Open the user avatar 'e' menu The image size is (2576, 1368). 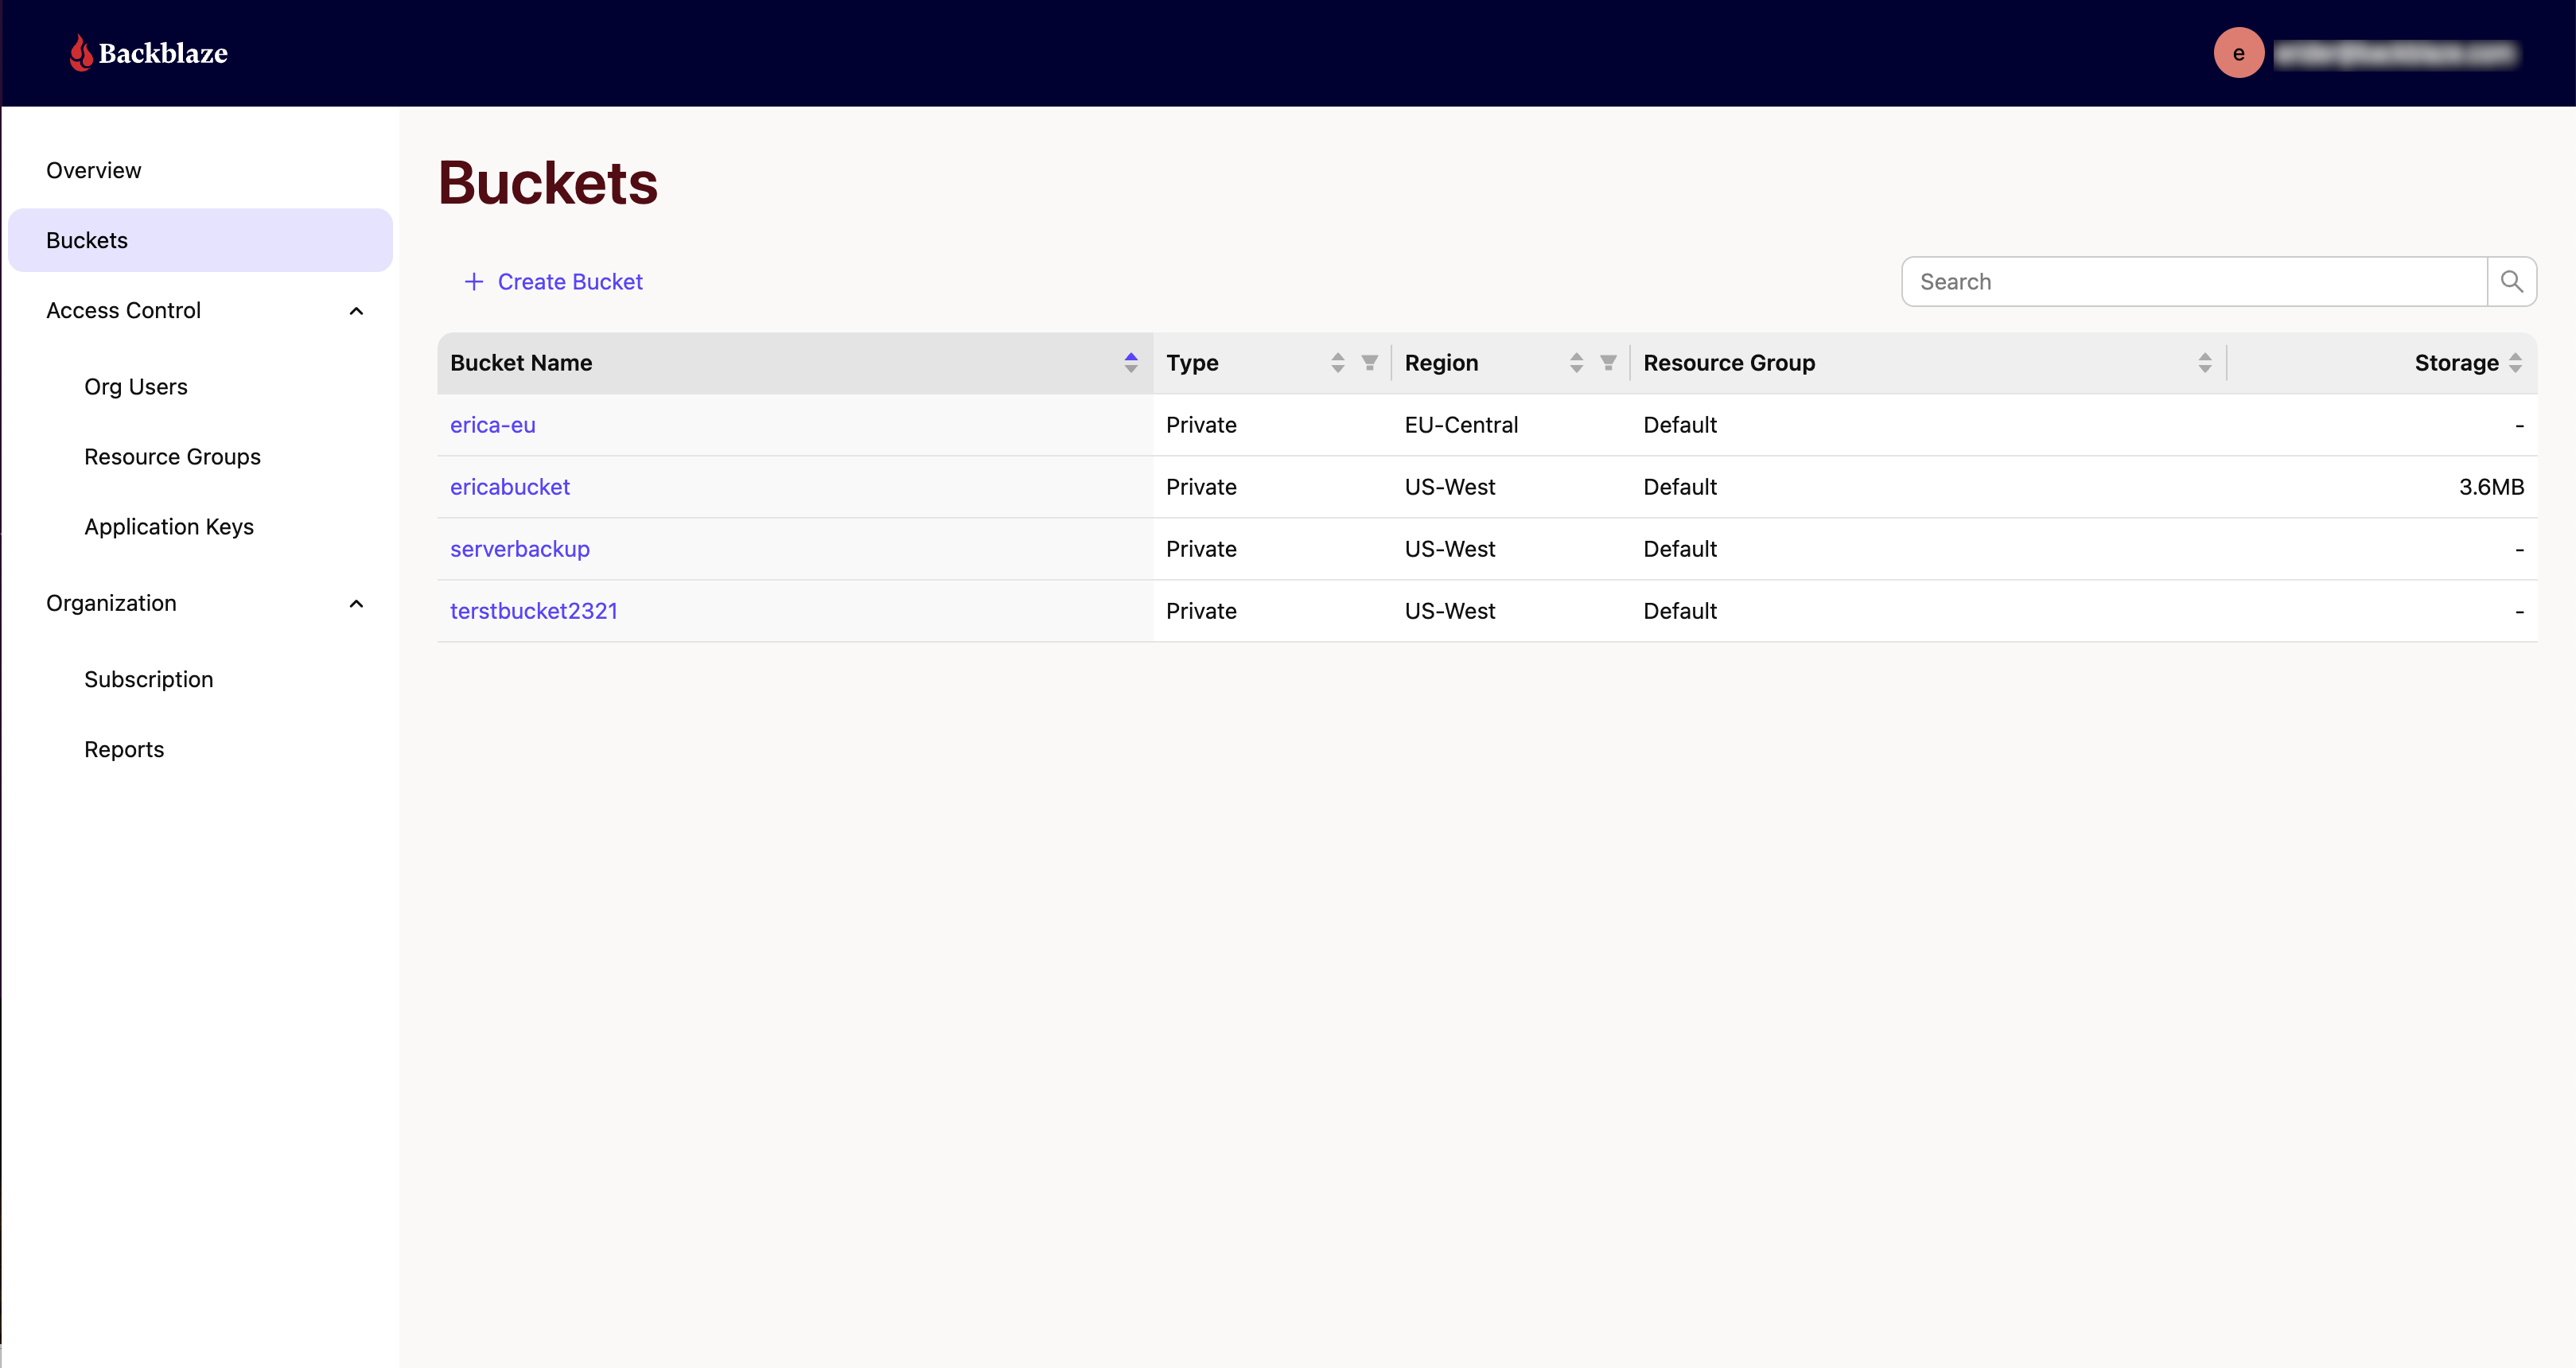click(x=2238, y=53)
